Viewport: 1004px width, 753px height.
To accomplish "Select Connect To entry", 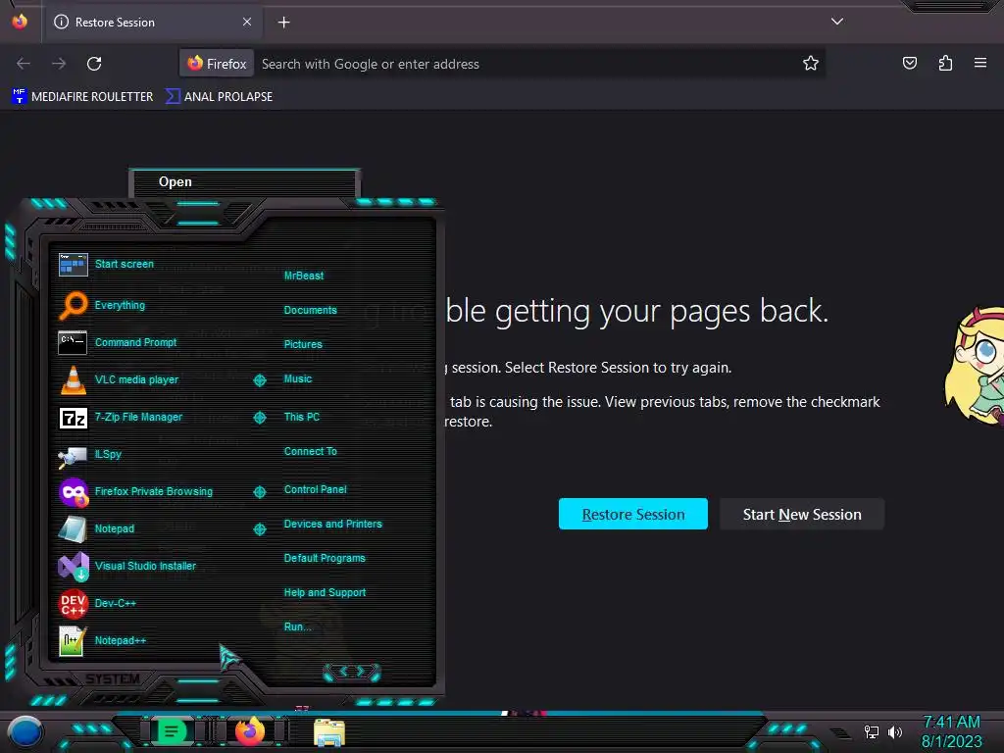I will click(310, 451).
